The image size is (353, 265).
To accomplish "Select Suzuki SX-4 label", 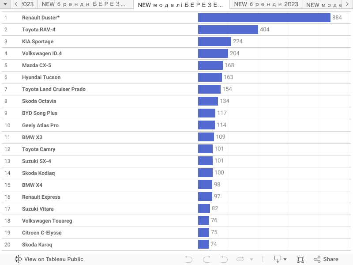I will [37, 161].
